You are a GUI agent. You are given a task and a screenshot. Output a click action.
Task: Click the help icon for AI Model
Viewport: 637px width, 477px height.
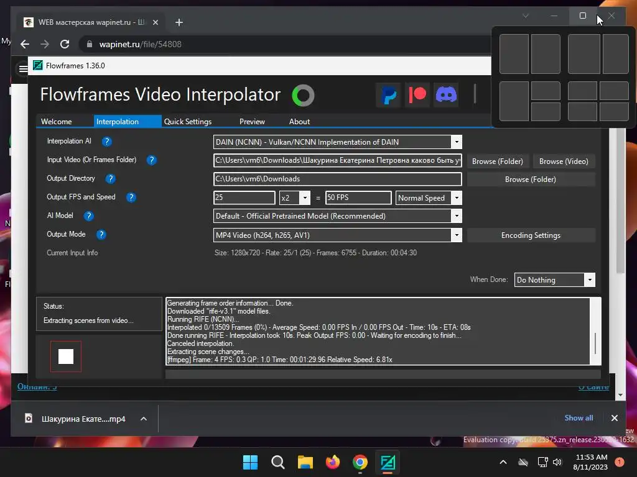tap(88, 216)
